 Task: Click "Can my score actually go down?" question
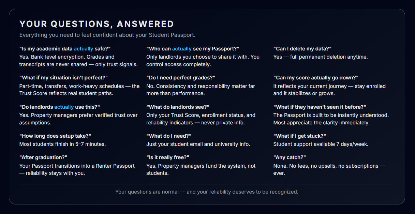coord(316,78)
